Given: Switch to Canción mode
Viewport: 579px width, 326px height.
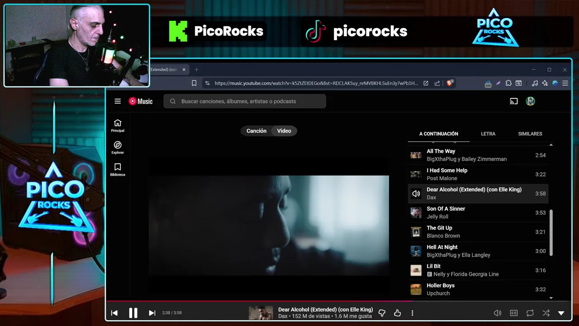Looking at the screenshot, I should click(x=256, y=131).
